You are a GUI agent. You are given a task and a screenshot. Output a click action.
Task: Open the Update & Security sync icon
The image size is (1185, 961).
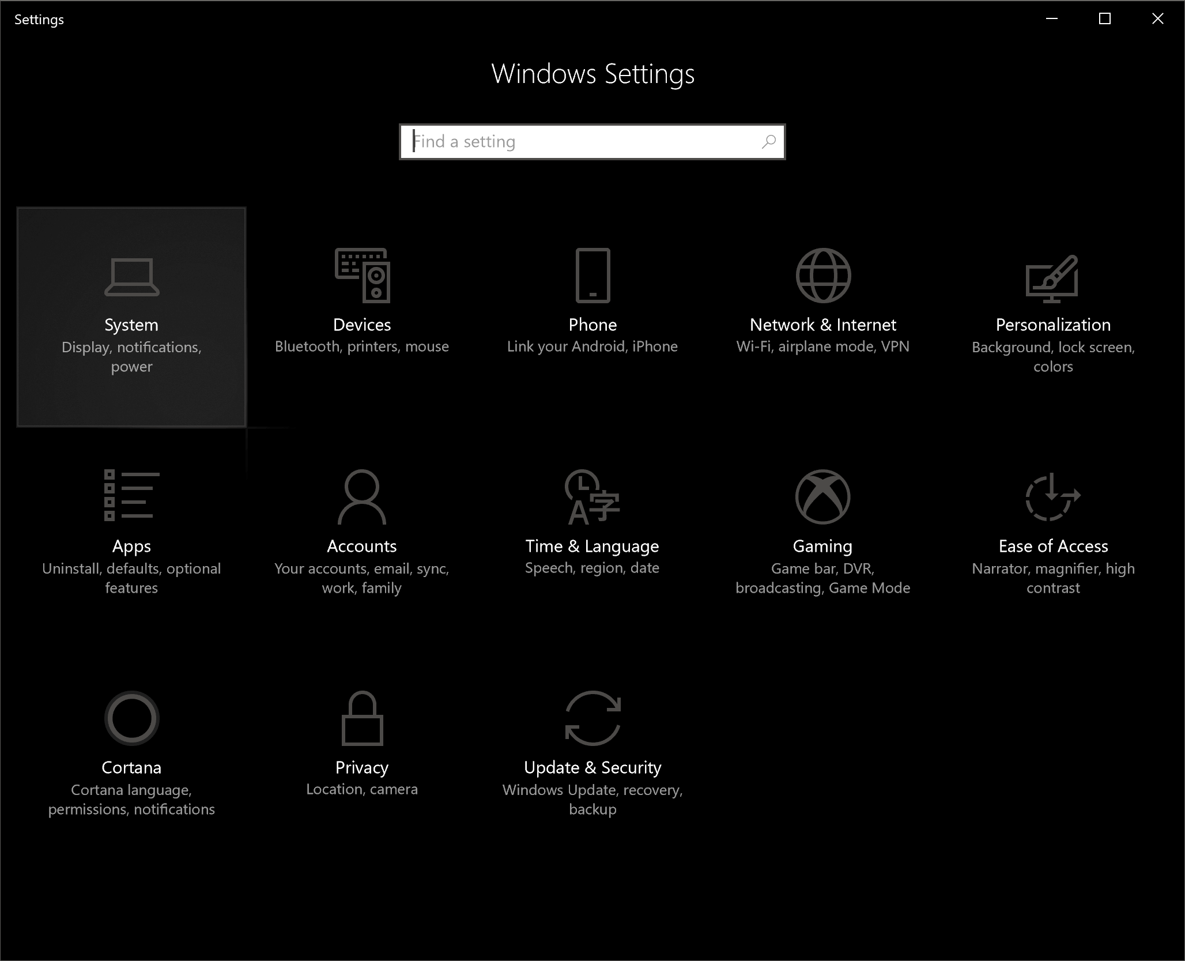pos(592,718)
